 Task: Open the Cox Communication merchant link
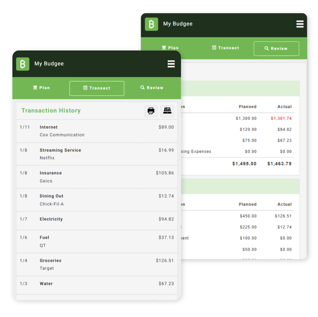(x=62, y=135)
